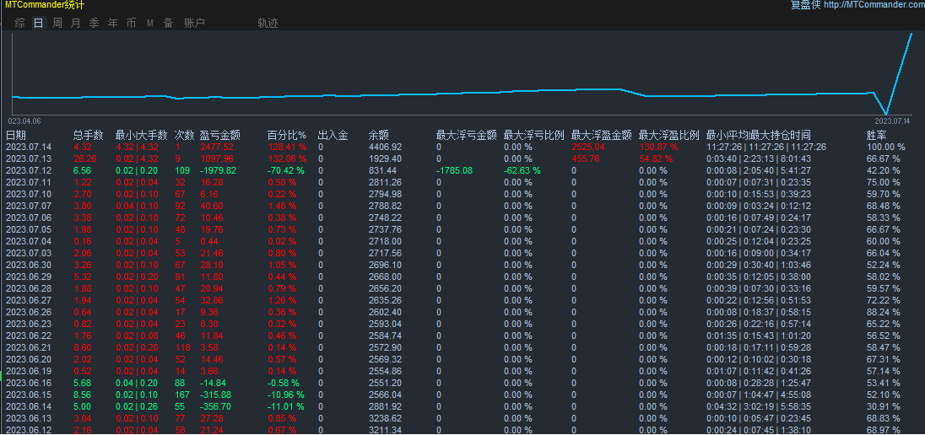Select the 年 yearly tab
This screenshot has height=435, width=925.
[x=113, y=23]
